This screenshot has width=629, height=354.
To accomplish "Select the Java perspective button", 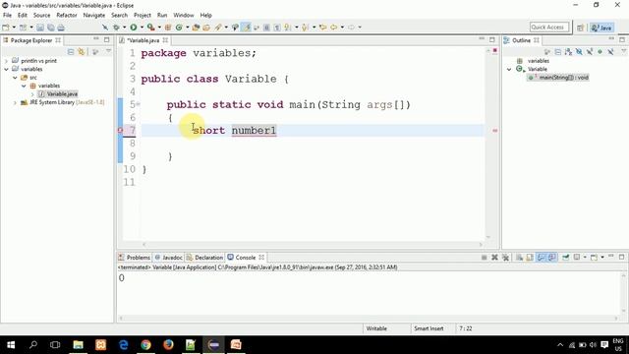I will click(x=601, y=28).
